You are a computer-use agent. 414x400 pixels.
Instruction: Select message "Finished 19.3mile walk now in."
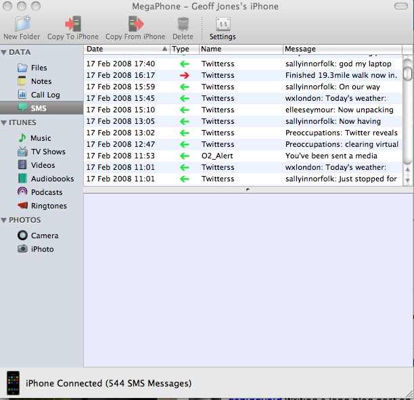tap(341, 75)
